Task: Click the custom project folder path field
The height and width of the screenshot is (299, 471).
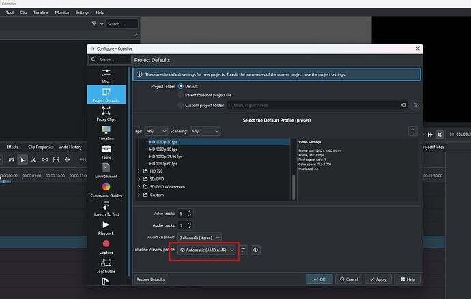Action: [317, 105]
